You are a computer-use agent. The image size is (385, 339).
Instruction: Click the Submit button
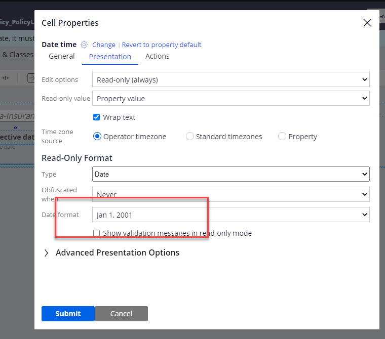pos(68,314)
